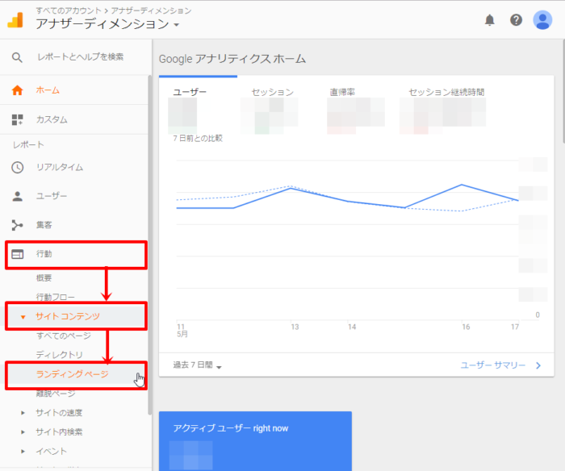
Task: Click the Google Analytics logo icon
Action: [15, 20]
